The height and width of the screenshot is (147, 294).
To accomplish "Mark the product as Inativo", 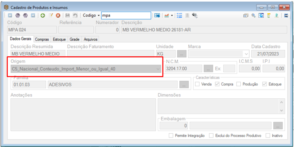I will pos(268,136).
